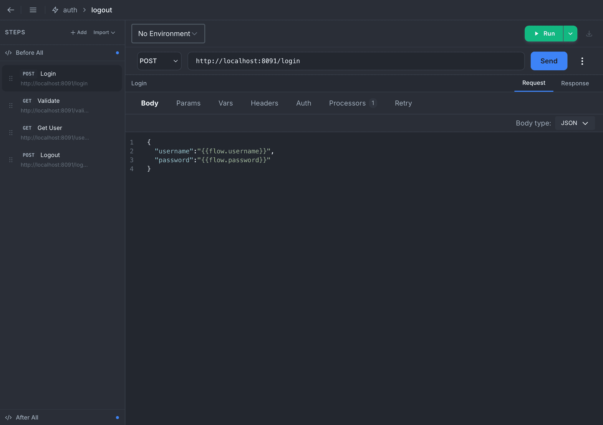Click the password line in body editor
The height and width of the screenshot is (425, 603).
(x=212, y=160)
